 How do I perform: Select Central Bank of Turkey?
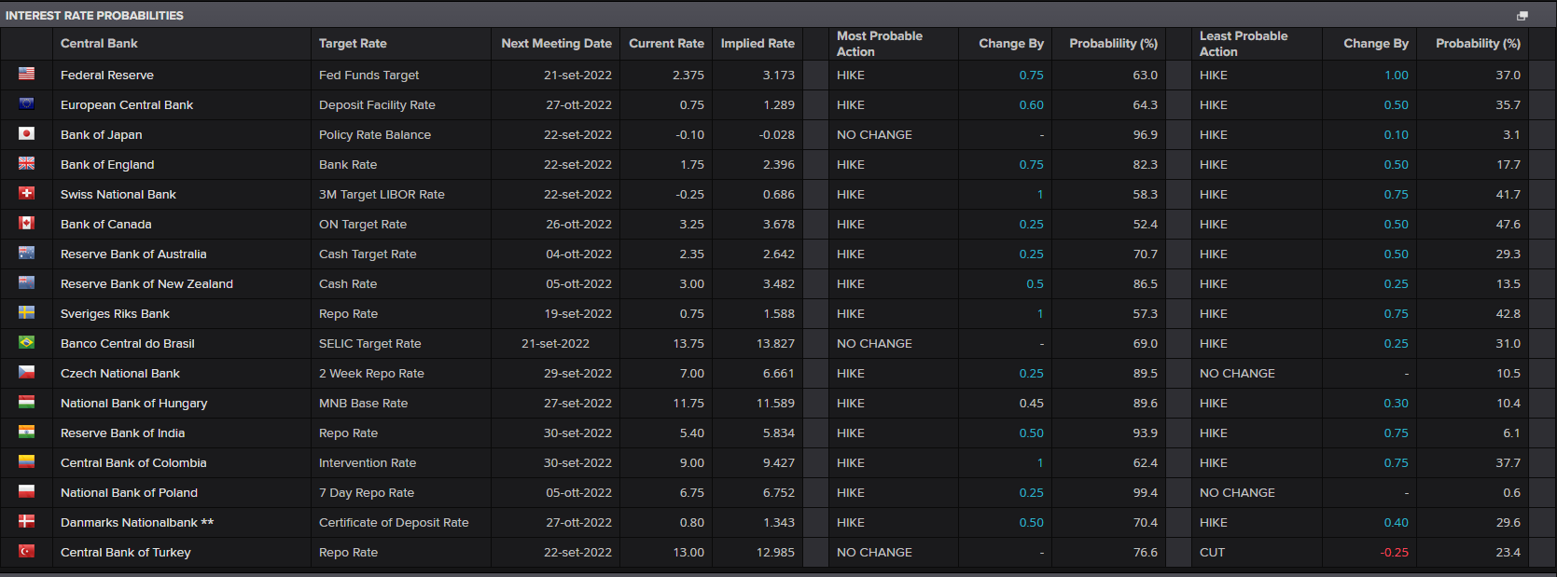point(126,553)
